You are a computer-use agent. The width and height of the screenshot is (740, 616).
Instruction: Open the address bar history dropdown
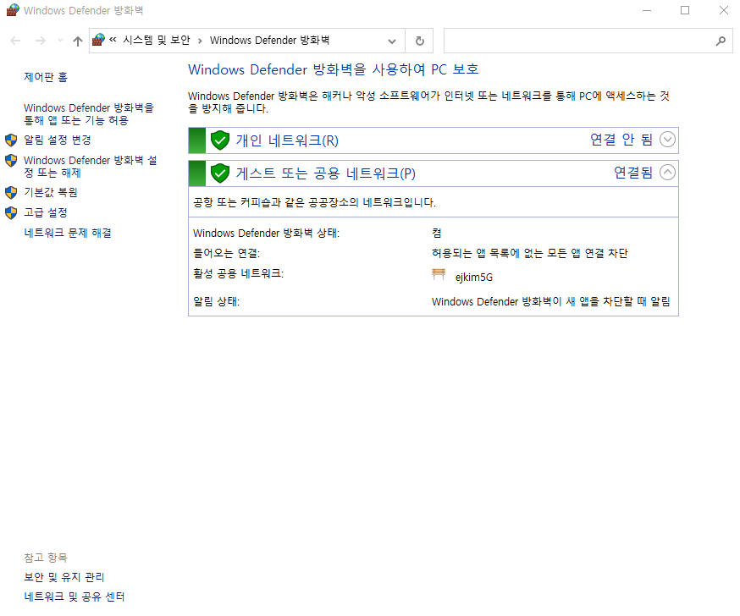click(392, 41)
